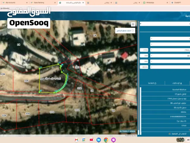The height and width of the screenshot is (143, 190).
Task: Click the 0164 code input field
Action: (x=144, y=50)
